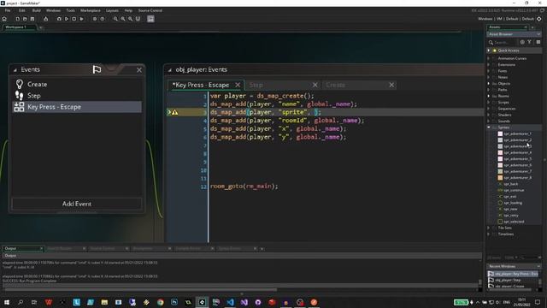Click the Asset Browser search magnifier icon

tap(491, 42)
